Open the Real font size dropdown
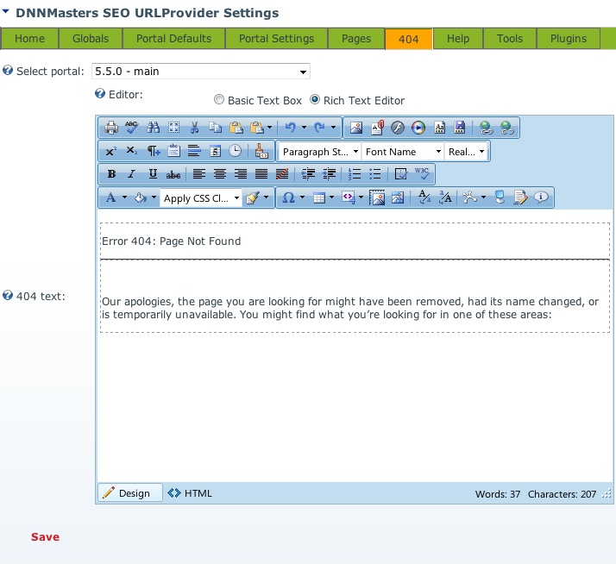616x564 pixels. tap(466, 152)
